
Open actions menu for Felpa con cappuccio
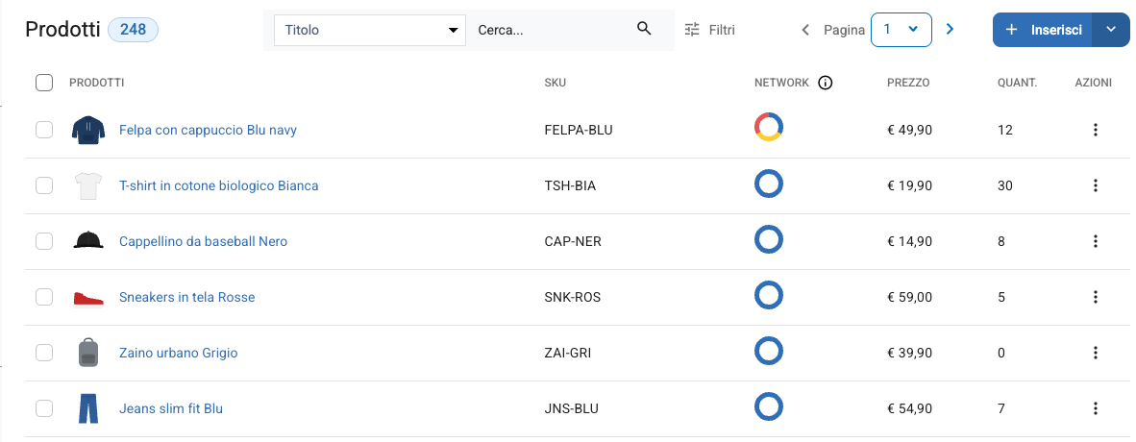(1096, 130)
